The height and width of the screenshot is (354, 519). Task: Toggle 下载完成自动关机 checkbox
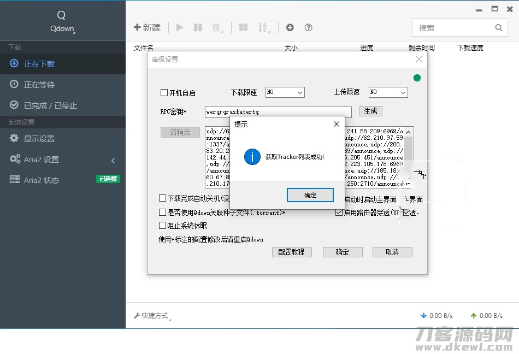coord(162,198)
